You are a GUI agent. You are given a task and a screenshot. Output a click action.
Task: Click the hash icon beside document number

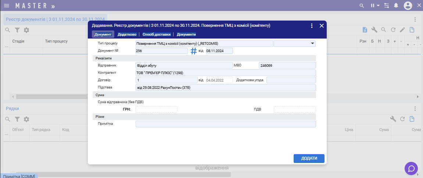click(x=194, y=51)
